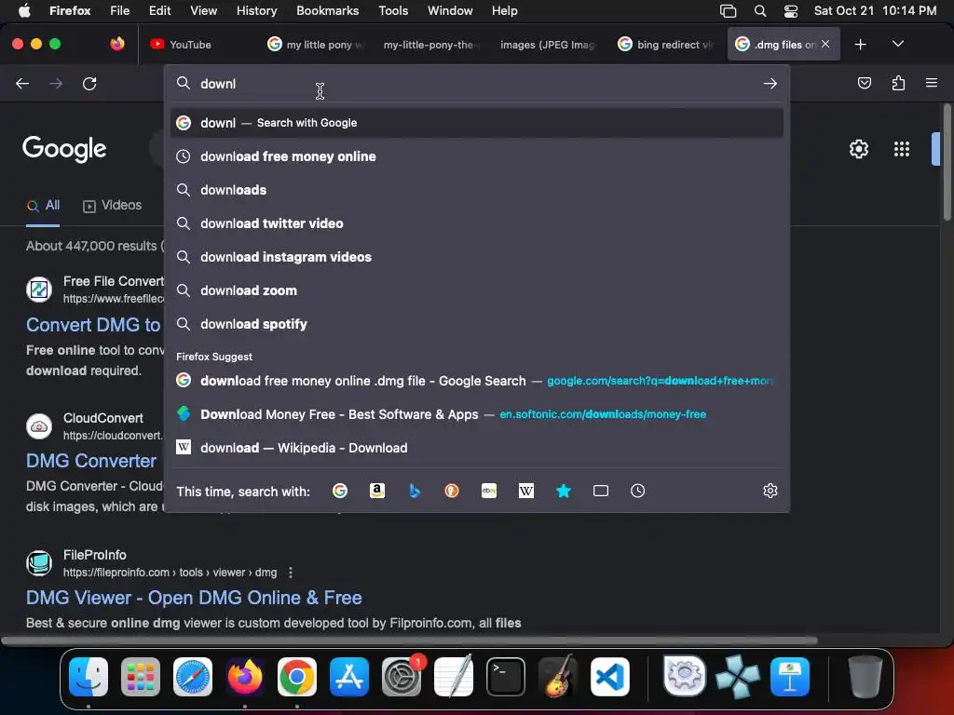This screenshot has height=715, width=954.
Task: Search this time with Google icon
Action: (340, 491)
